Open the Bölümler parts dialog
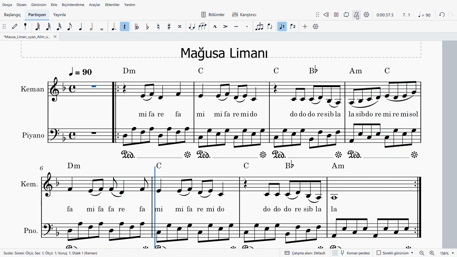The image size is (457, 257). pos(213,15)
